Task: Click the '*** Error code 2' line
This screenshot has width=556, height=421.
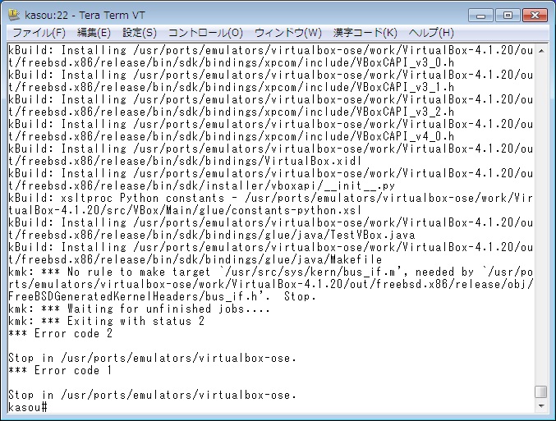Action: (60, 333)
